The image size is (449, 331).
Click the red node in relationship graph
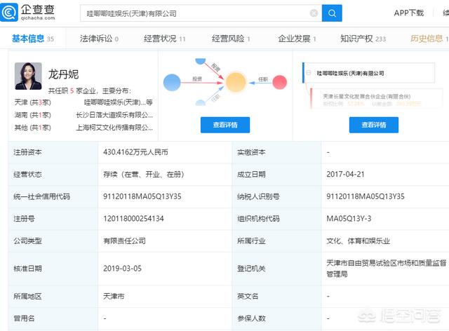[279, 83]
